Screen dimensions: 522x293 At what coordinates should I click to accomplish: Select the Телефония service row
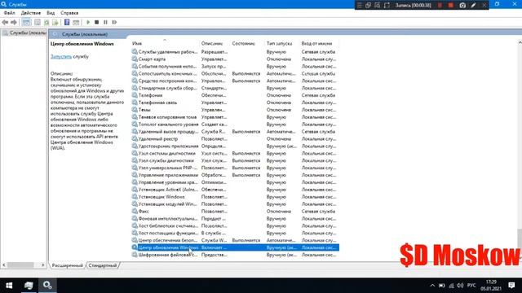(235, 95)
